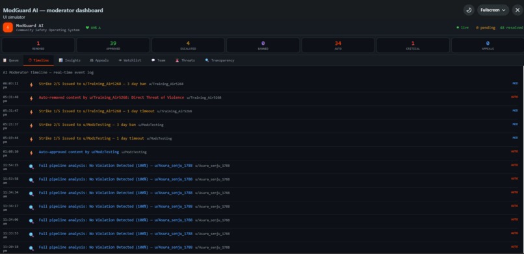Click user tag on 06:03:11 pm event
This screenshot has height=254, width=524.
(x=166, y=84)
